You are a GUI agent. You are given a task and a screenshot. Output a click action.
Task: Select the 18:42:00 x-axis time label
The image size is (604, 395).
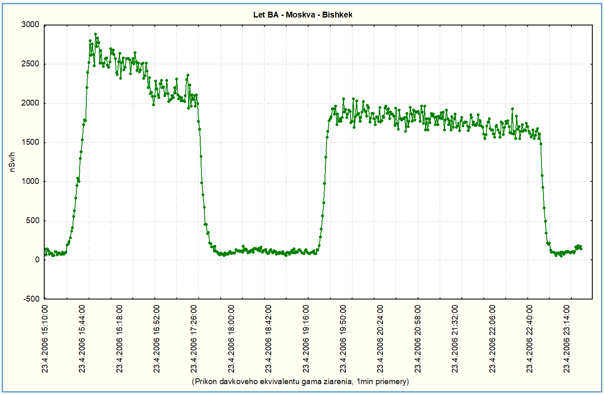coord(269,338)
